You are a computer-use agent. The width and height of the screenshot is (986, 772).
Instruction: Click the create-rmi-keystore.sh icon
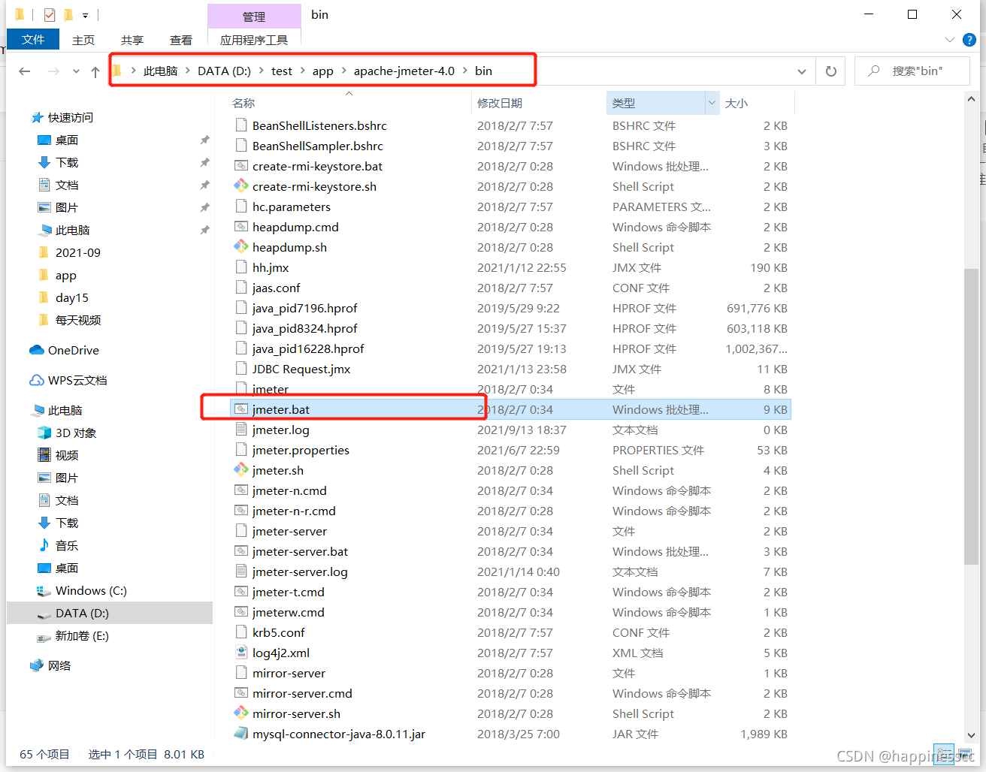click(x=240, y=186)
